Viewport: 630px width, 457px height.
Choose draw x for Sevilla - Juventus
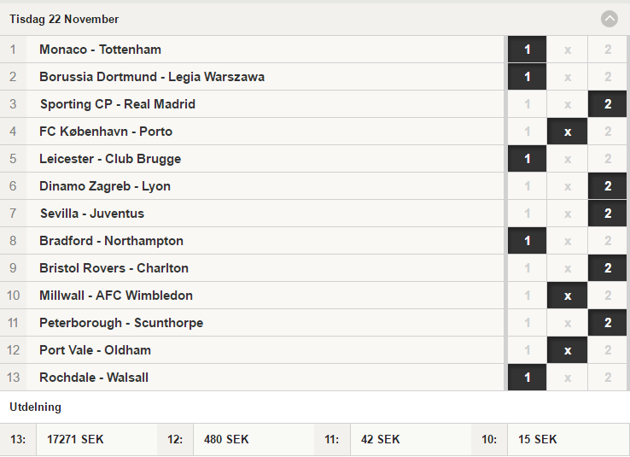[x=568, y=214]
